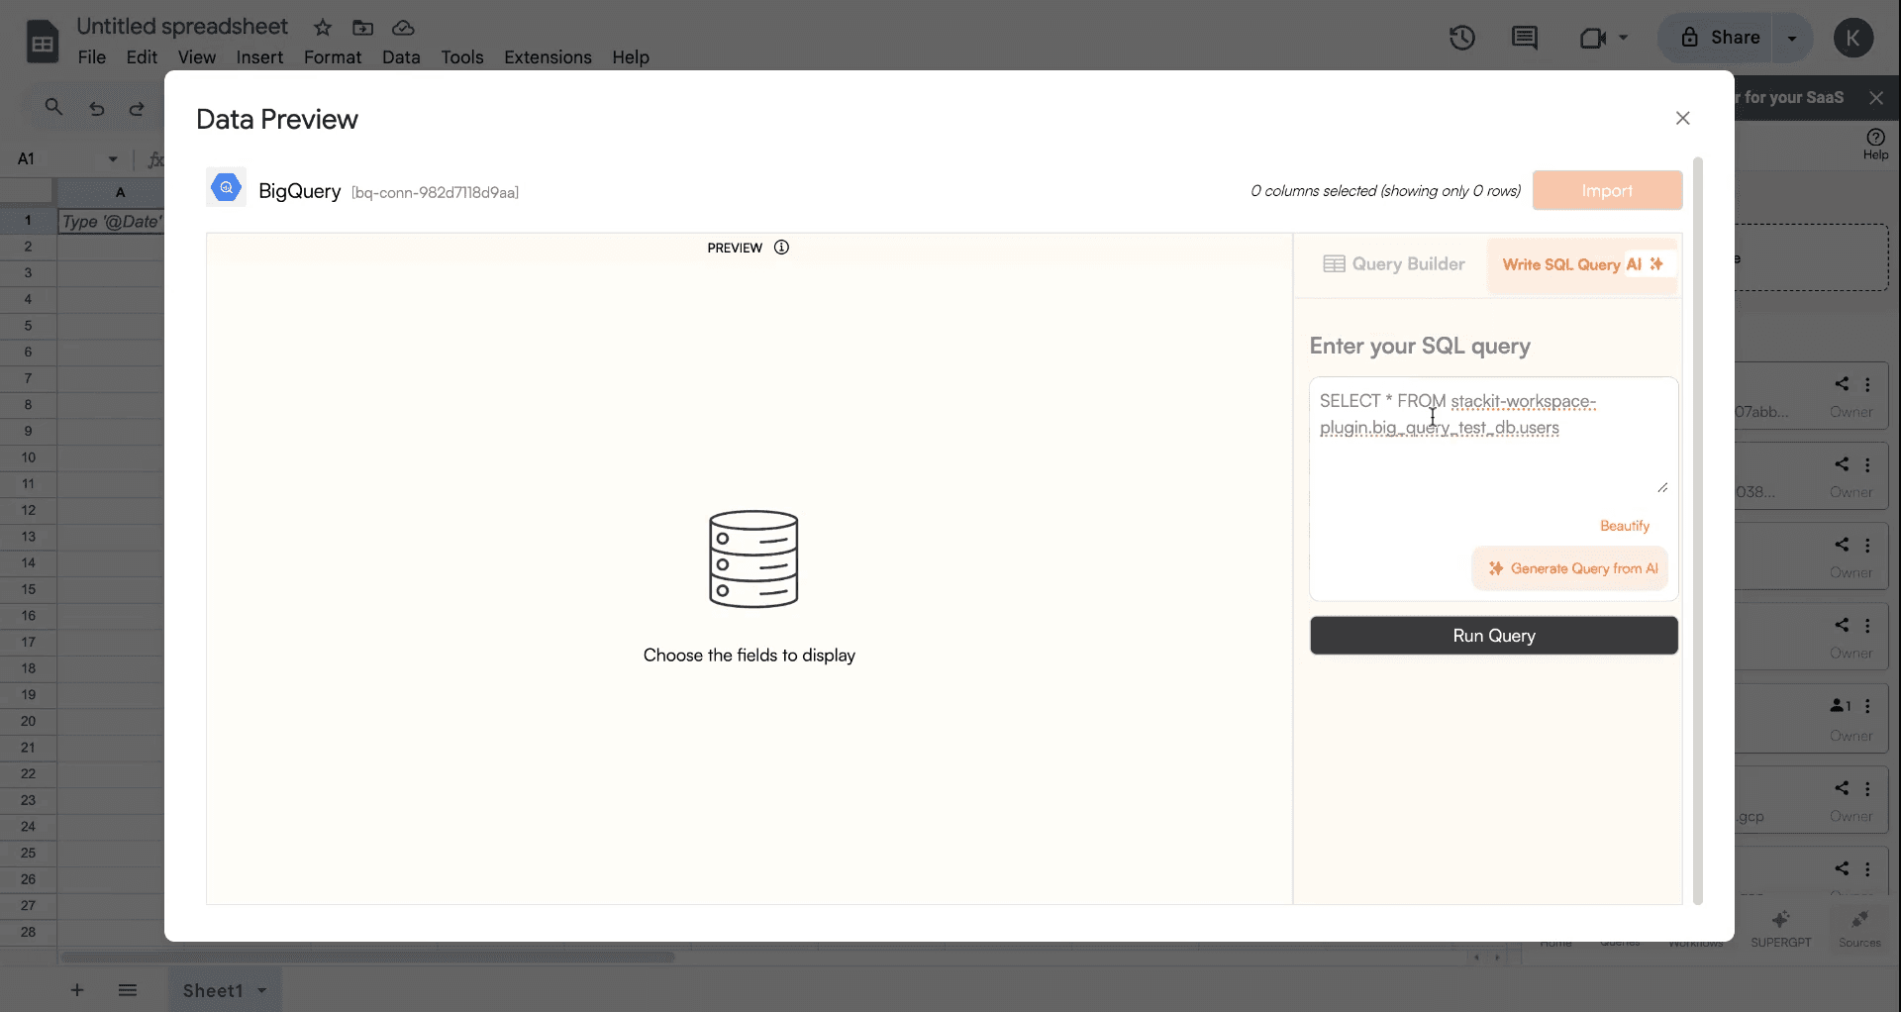
Task: Click the share icon on the 038... row
Action: click(x=1842, y=464)
